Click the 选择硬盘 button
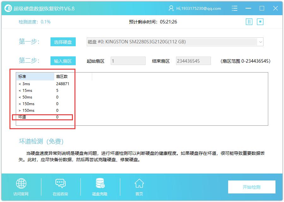 pyautogui.click(x=63, y=41)
